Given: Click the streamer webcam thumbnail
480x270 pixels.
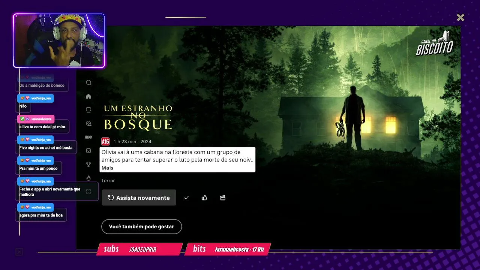Looking at the screenshot, I should tap(59, 40).
